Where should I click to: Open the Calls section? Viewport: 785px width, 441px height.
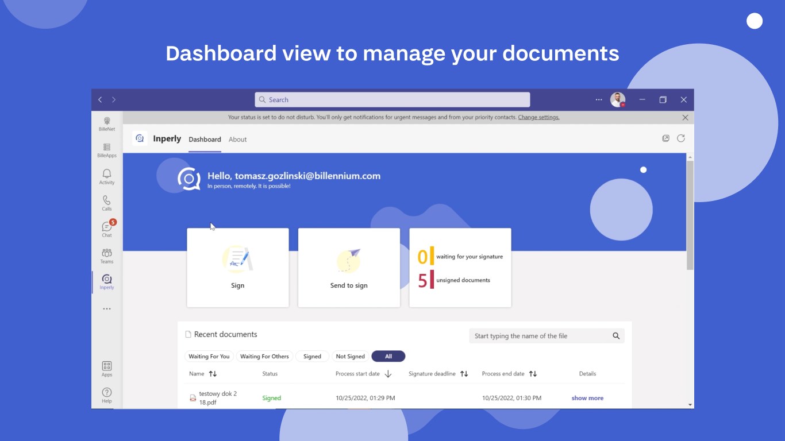point(107,203)
